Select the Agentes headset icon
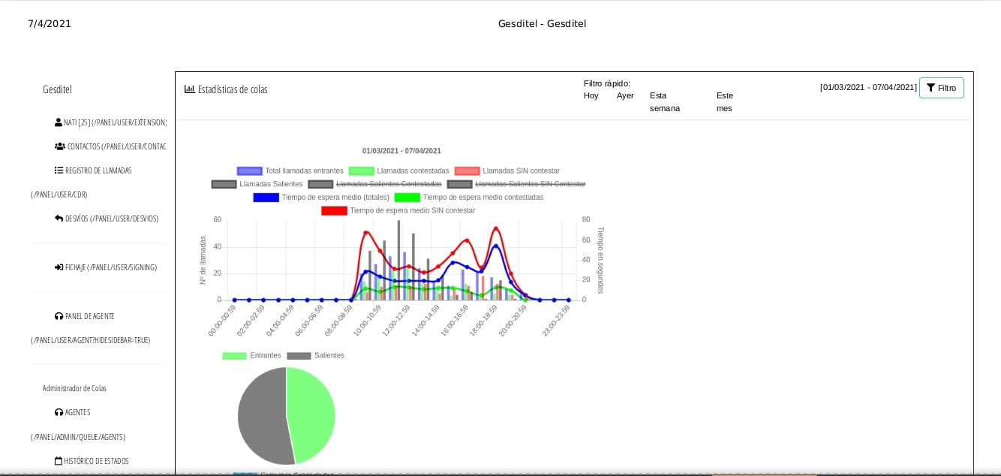Image resolution: width=1001 pixels, height=476 pixels. tap(59, 412)
